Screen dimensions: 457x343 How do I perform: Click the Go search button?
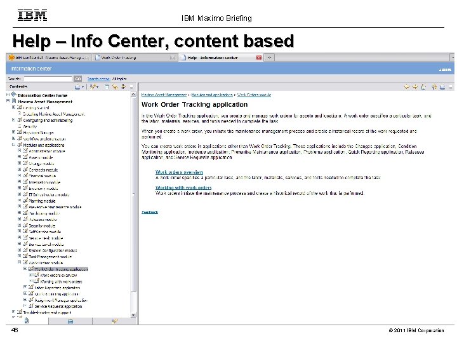click(78, 79)
